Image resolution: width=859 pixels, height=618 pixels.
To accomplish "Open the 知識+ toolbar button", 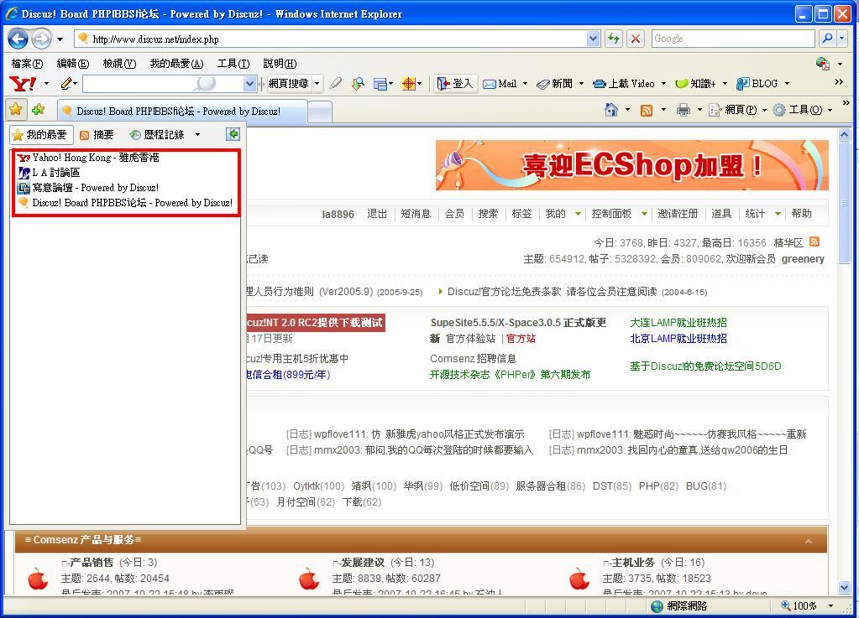I will pyautogui.click(x=696, y=84).
